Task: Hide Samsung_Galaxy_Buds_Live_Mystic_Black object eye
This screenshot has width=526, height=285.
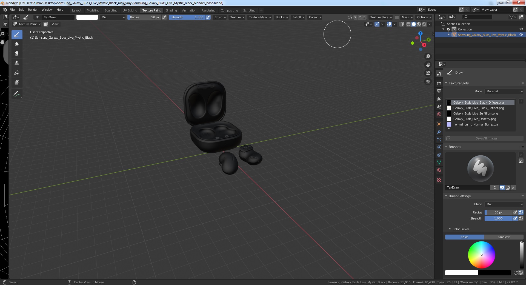Action: [x=521, y=35]
